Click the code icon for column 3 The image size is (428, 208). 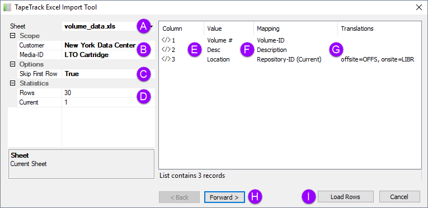pos(166,59)
